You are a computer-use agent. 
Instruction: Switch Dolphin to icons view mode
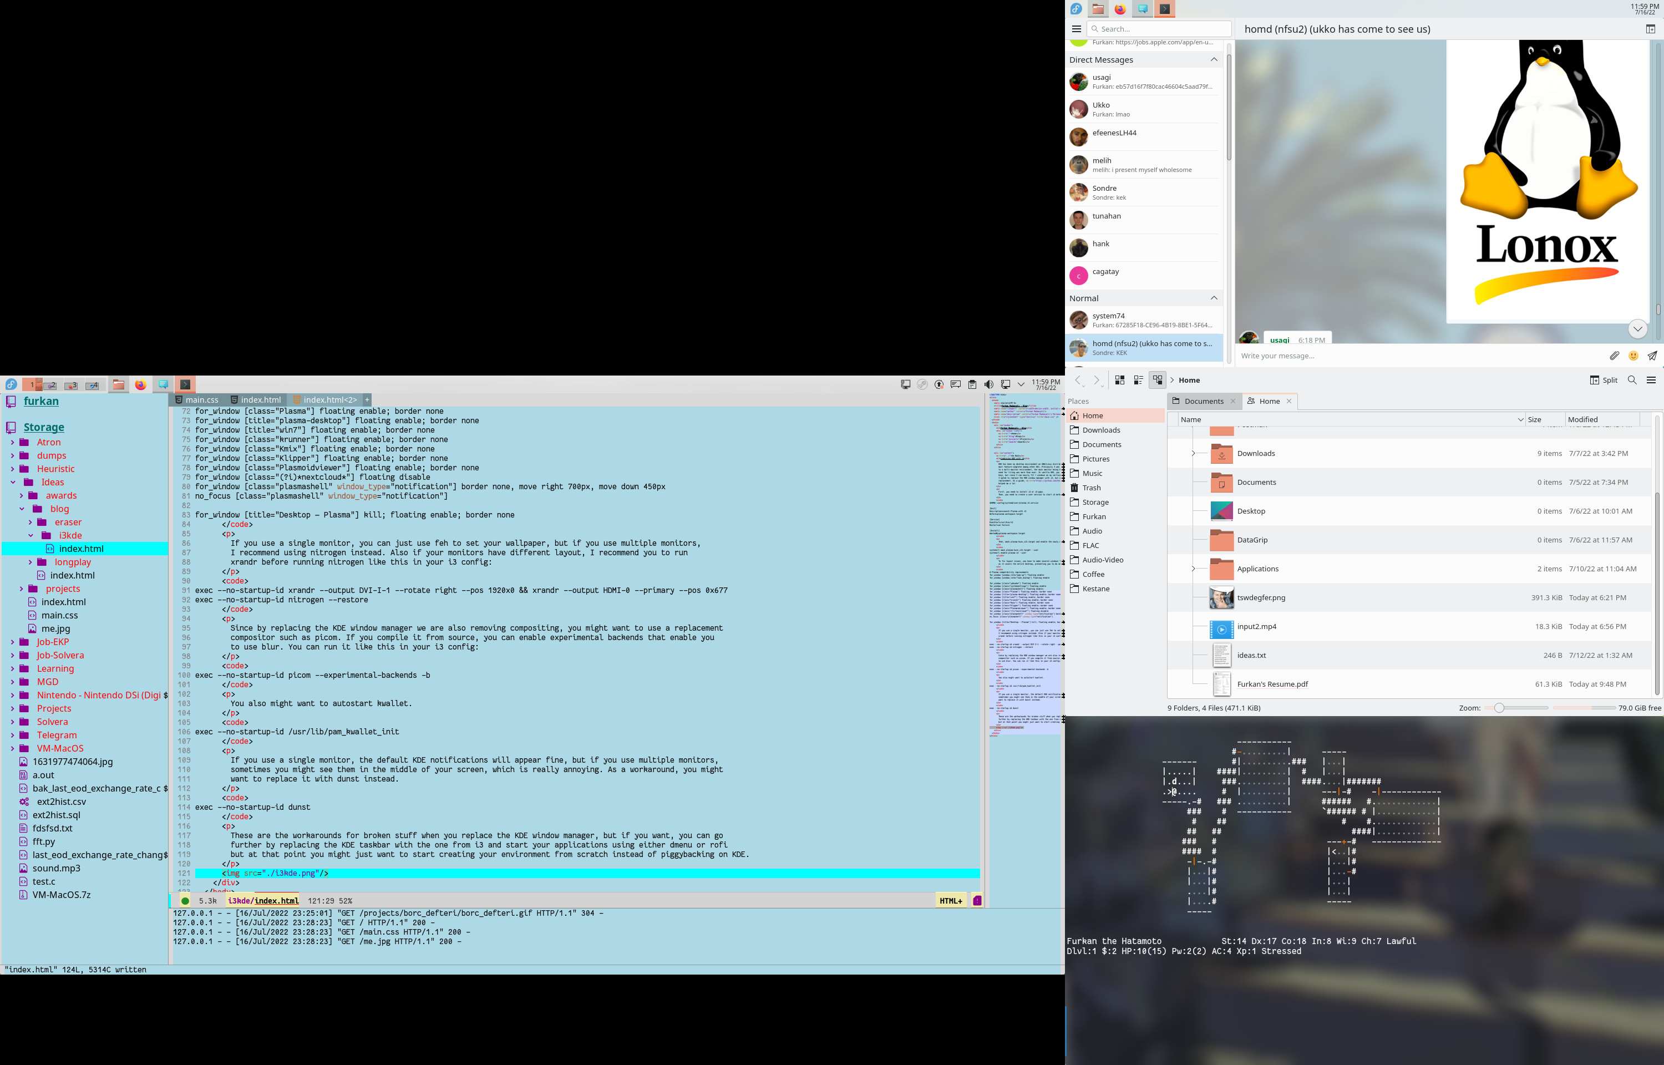pyautogui.click(x=1119, y=379)
